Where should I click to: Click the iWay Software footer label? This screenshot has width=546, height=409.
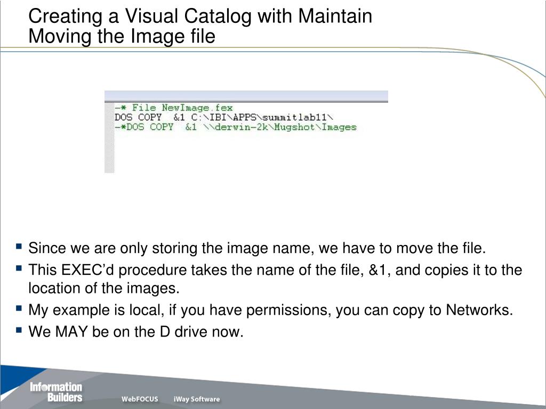[x=197, y=399]
